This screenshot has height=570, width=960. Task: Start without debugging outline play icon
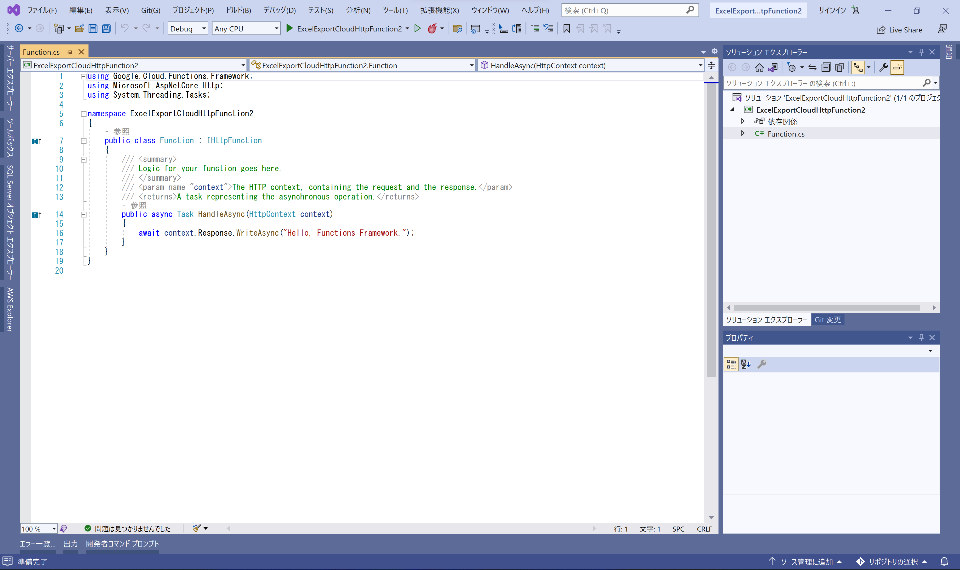[417, 28]
